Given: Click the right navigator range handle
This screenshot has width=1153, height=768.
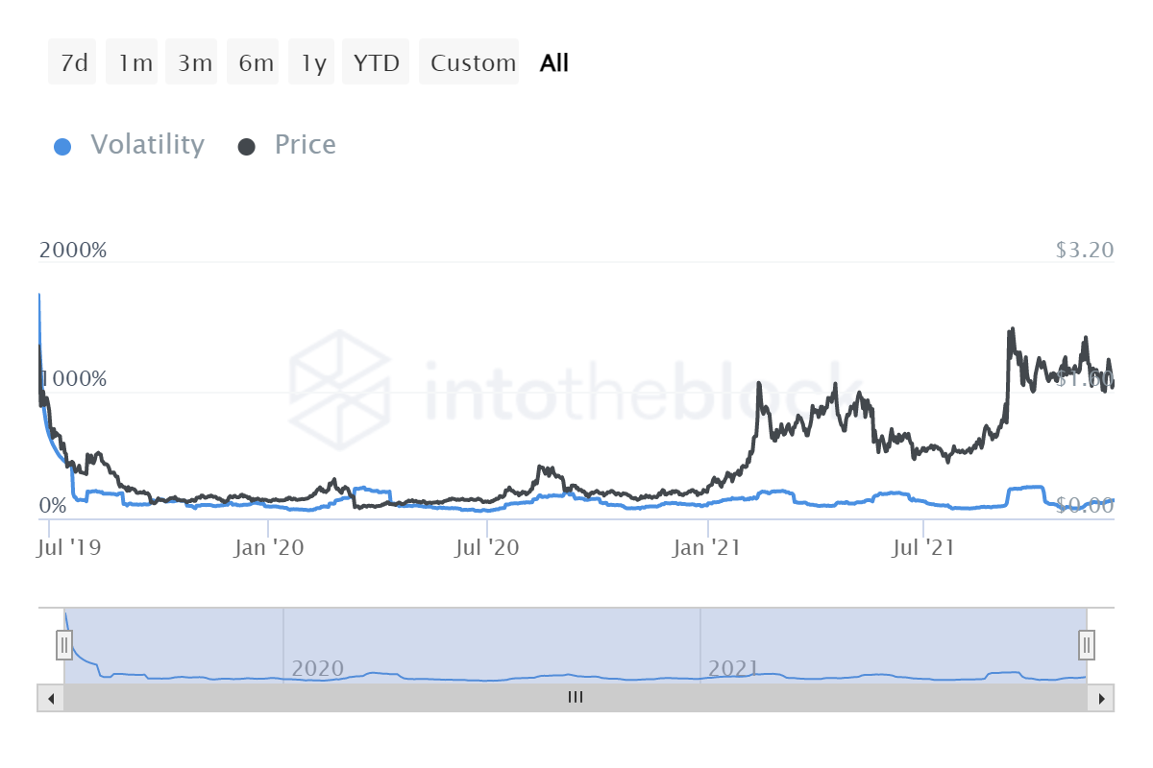Looking at the screenshot, I should [1087, 643].
